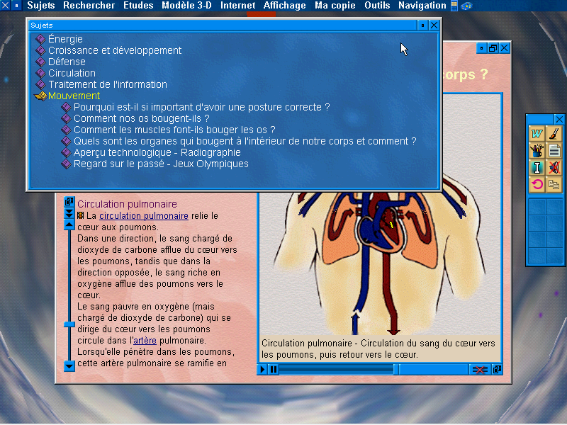This screenshot has width=567, height=425.
Task: Open 'Comment les muscles font-ils bouger les os ?'
Action: [x=174, y=130]
